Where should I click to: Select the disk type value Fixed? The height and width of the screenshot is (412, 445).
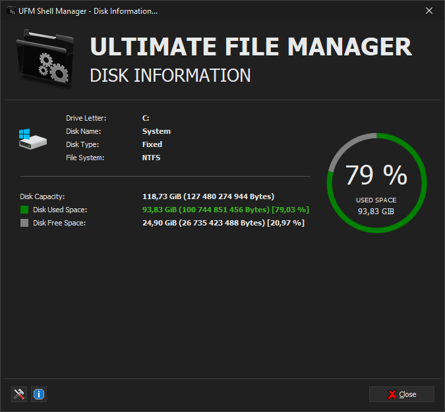click(152, 144)
